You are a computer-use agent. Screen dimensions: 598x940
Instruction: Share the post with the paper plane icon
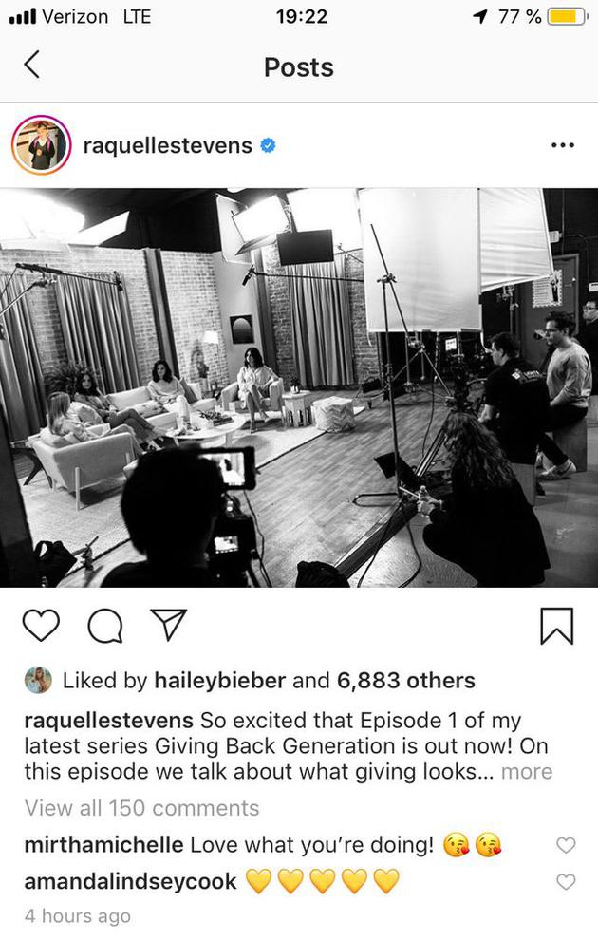(x=168, y=625)
